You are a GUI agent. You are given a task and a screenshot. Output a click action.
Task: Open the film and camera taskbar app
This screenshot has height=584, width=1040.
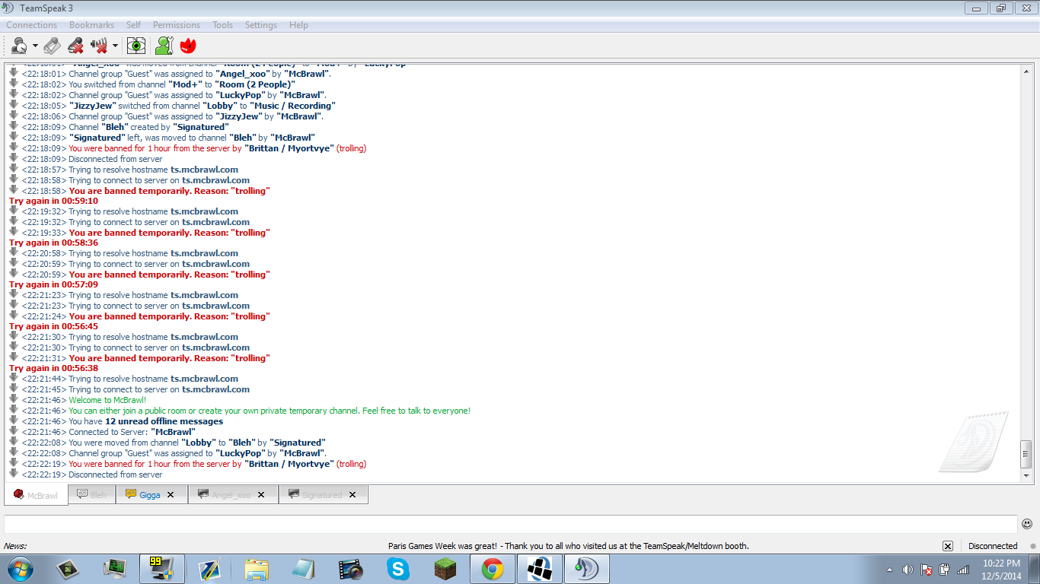[x=351, y=569]
